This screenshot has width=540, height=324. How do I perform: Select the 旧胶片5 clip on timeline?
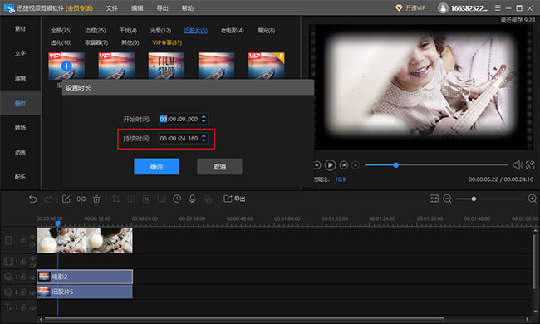(85, 292)
